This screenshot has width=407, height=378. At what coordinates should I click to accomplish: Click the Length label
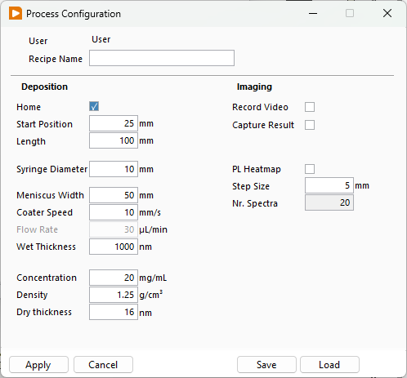click(x=31, y=142)
